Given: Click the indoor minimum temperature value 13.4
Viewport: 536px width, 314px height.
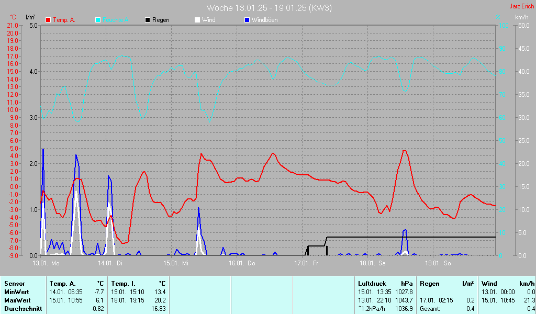Looking at the screenshot, I should click(x=160, y=292).
